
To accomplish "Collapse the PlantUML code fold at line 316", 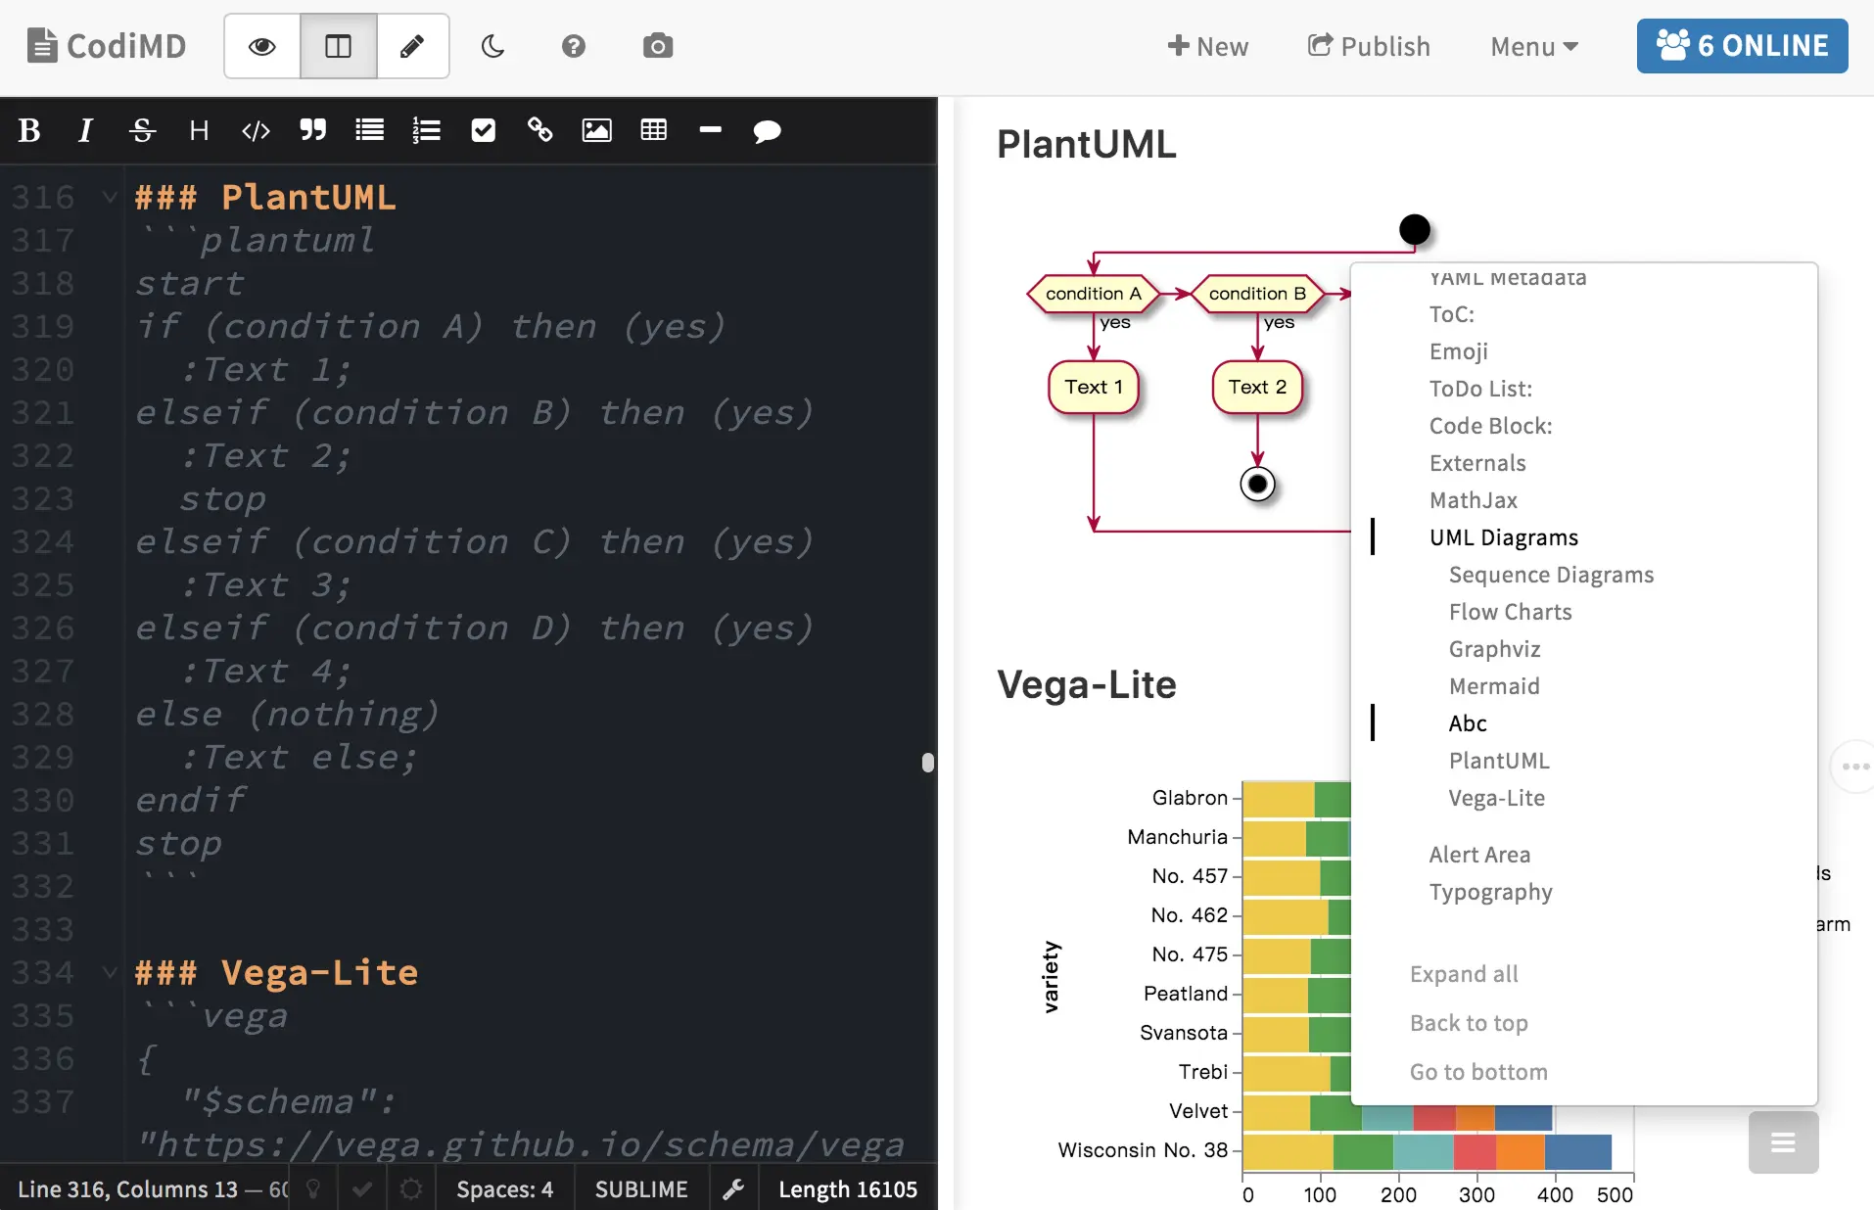I will tap(109, 196).
